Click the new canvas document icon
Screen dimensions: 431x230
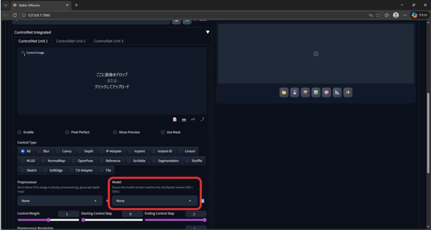point(175,120)
